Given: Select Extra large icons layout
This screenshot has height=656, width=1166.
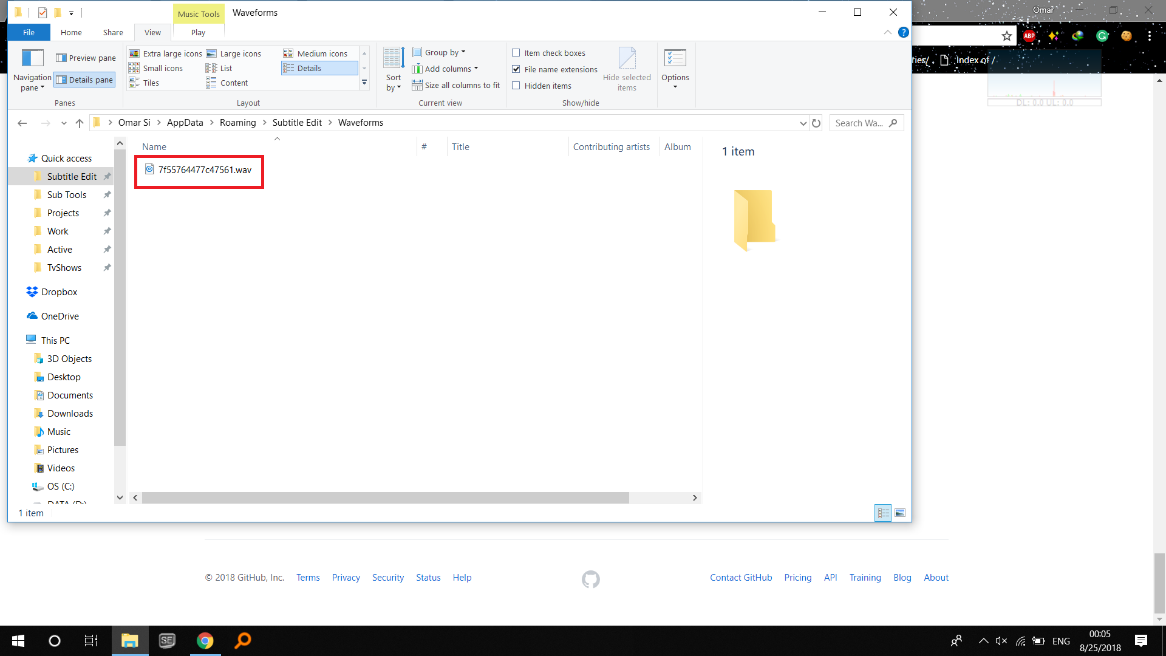Looking at the screenshot, I should coord(166,53).
